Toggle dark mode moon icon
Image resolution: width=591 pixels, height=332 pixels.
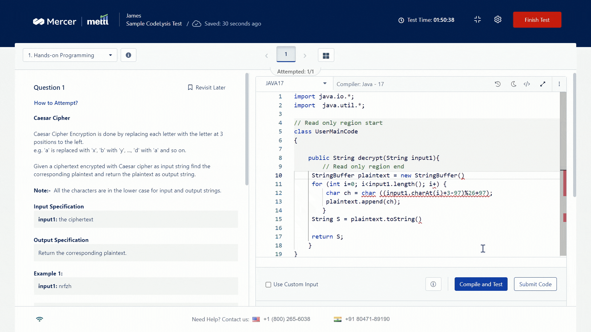(513, 84)
